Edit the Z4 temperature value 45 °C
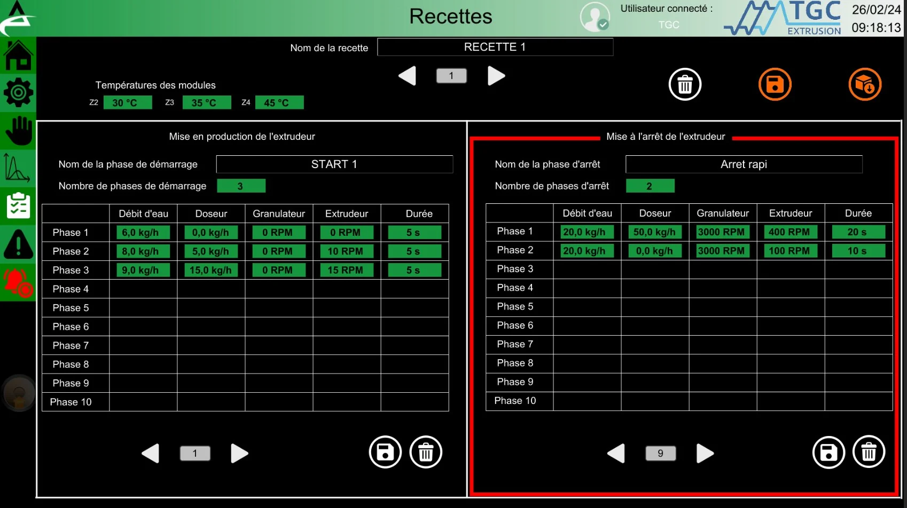The image size is (907, 508). [x=279, y=102]
